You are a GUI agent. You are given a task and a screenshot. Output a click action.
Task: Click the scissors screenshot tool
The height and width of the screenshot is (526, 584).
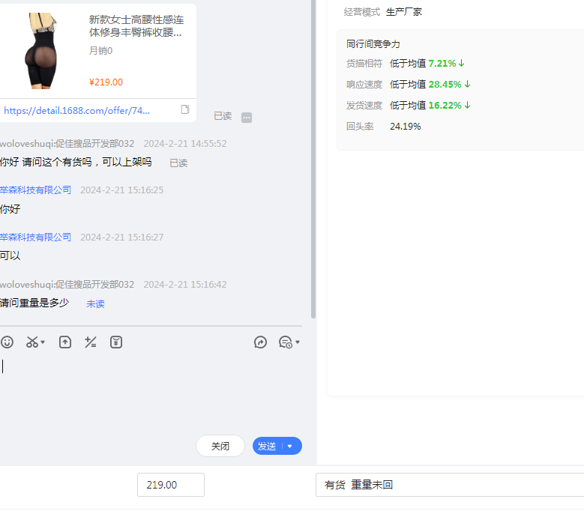tap(31, 342)
